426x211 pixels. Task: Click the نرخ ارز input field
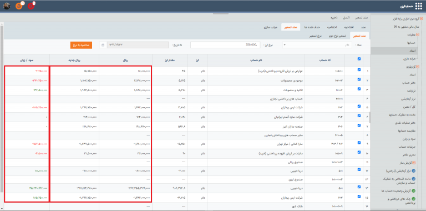(225, 45)
